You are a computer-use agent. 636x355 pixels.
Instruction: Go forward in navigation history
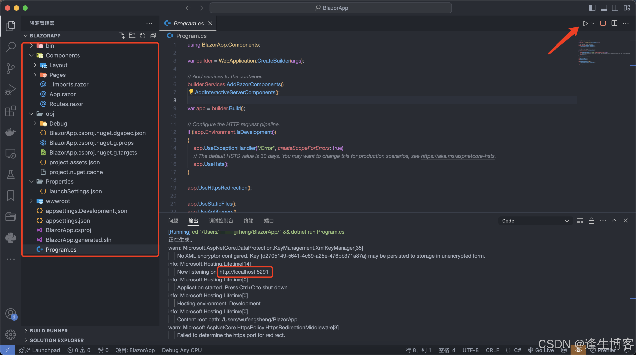pyautogui.click(x=200, y=8)
